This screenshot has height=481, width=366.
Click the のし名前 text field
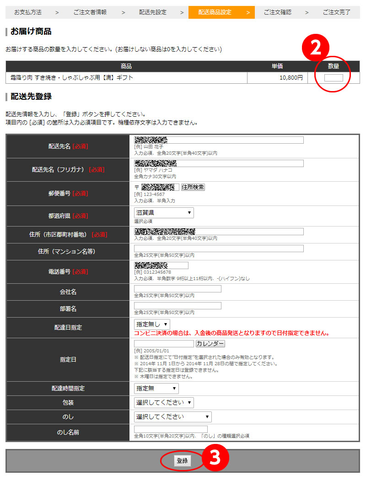[x=171, y=429]
